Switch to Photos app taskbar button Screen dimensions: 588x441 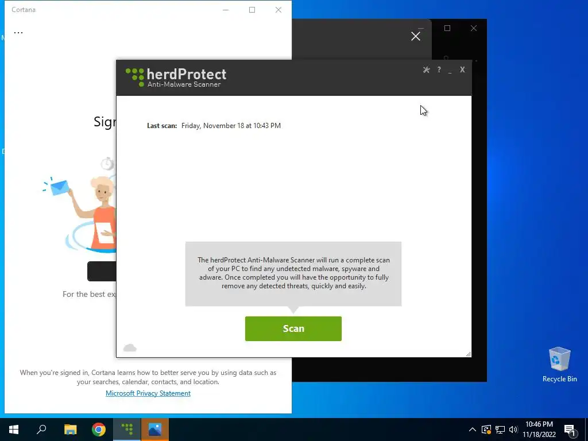155,430
